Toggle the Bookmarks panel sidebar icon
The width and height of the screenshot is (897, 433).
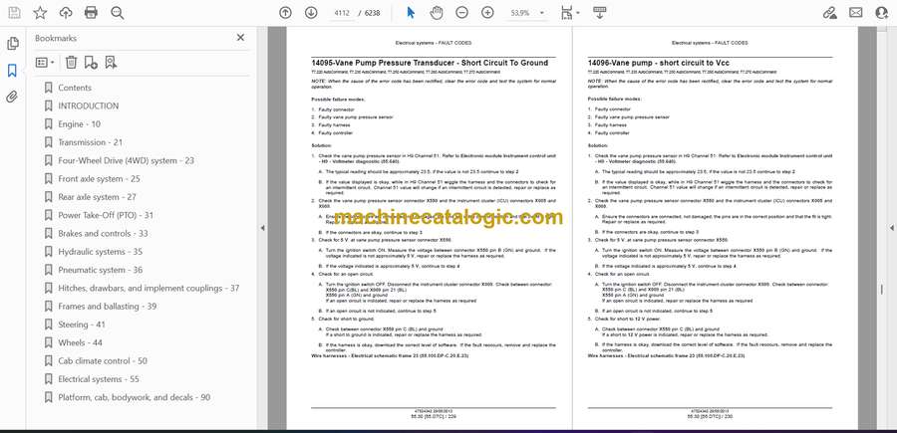(x=13, y=71)
